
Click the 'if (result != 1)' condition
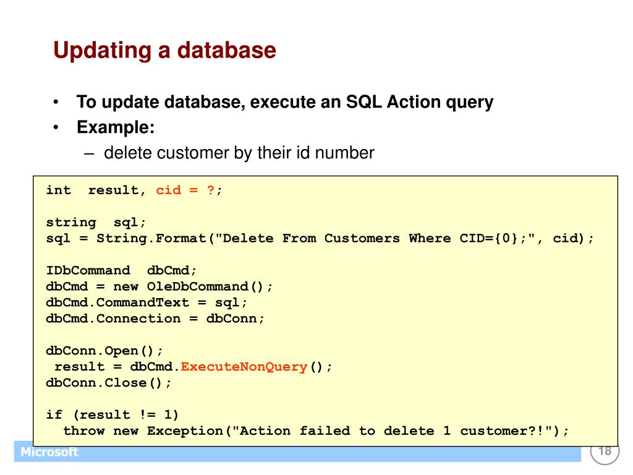113,415
